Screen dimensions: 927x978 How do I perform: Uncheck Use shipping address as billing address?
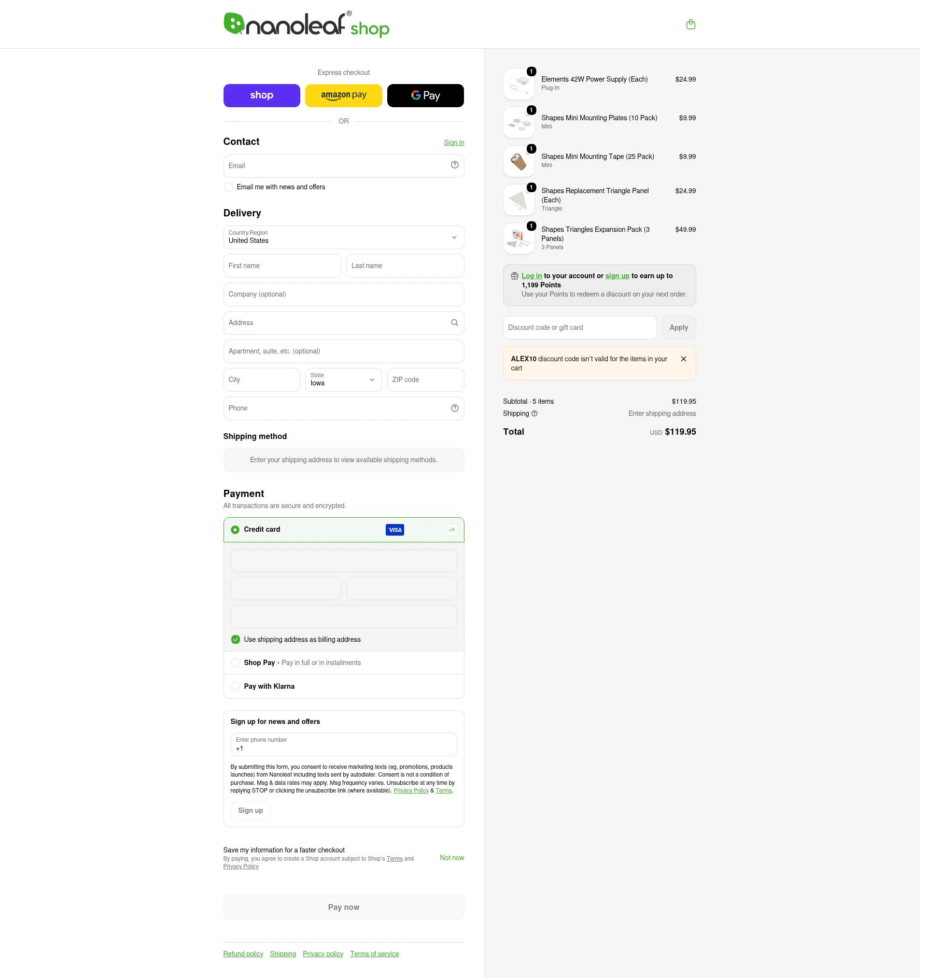(237, 644)
